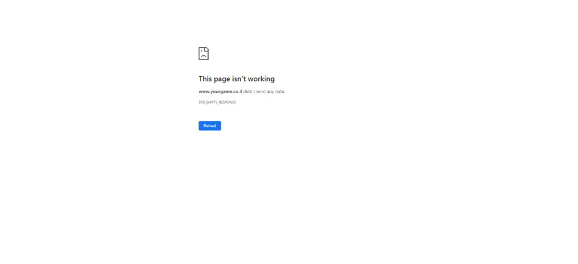Refresh the page using the blue Reload button

[x=209, y=126]
